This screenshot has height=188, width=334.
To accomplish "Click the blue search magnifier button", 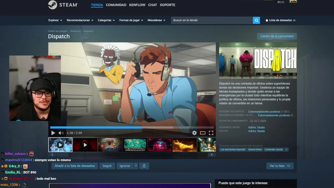I will (257, 20).
